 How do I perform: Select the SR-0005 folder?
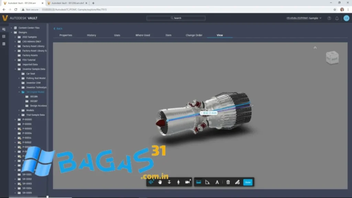pos(27,193)
